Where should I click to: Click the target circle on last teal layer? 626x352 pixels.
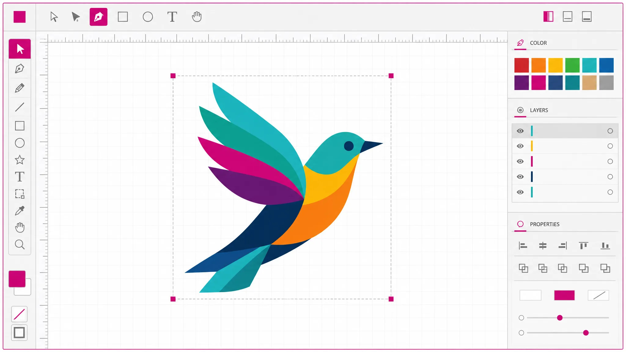coord(610,192)
